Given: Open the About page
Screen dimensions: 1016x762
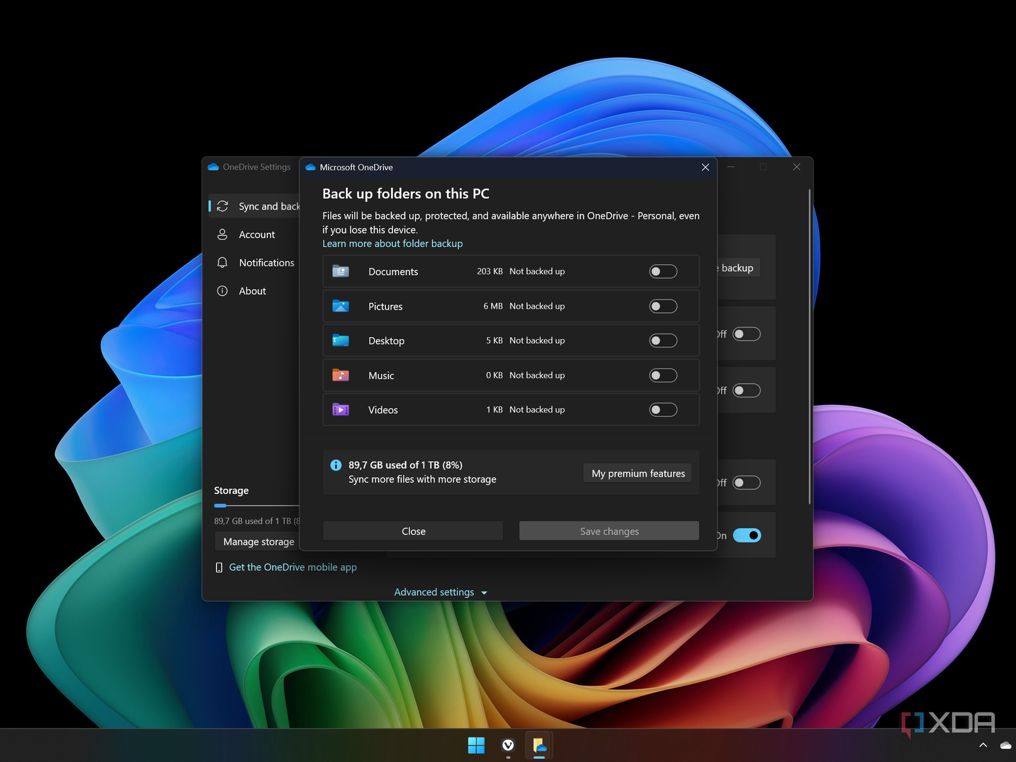Looking at the screenshot, I should (252, 291).
